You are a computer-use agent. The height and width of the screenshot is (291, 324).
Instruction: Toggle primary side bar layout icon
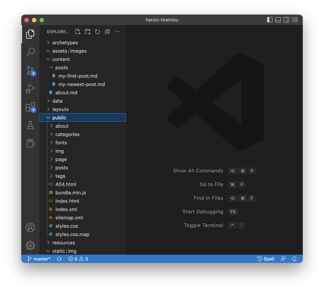[x=270, y=20]
